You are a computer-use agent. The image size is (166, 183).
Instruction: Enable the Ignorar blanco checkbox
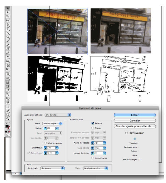point(93,158)
